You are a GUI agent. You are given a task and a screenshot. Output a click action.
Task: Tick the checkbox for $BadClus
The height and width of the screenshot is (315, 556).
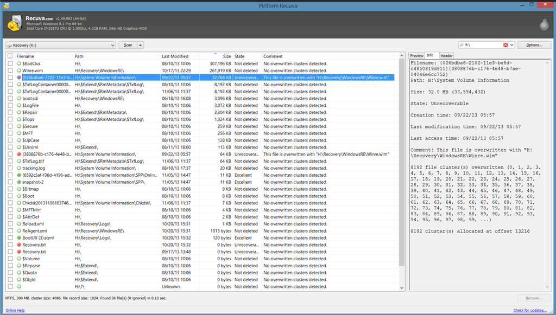[10, 63]
